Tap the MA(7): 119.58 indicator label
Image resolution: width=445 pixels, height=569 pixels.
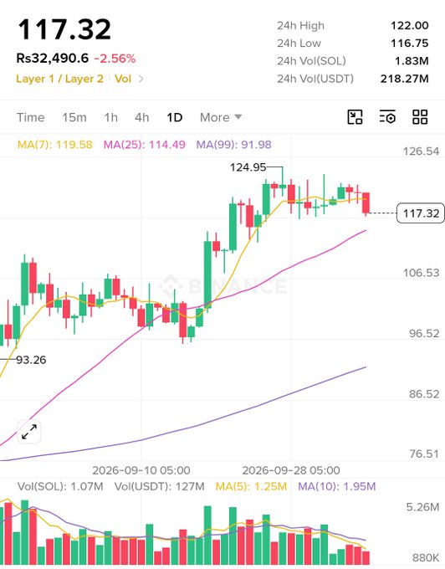[54, 145]
